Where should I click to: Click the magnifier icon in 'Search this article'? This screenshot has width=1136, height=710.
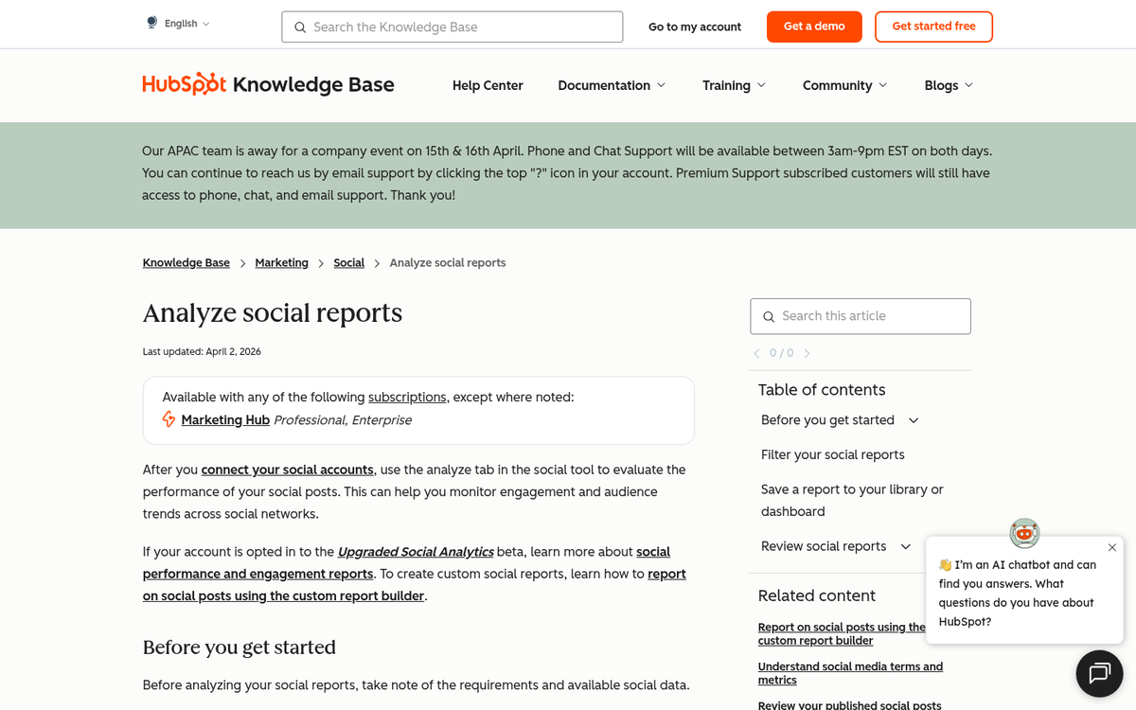click(x=769, y=316)
